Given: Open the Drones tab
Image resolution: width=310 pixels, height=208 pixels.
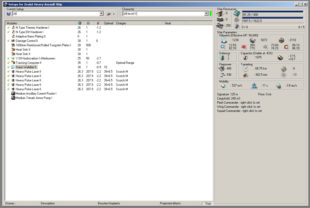Looking at the screenshot, I should click(10, 203).
